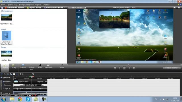Click the rewind step-back button

119,68
